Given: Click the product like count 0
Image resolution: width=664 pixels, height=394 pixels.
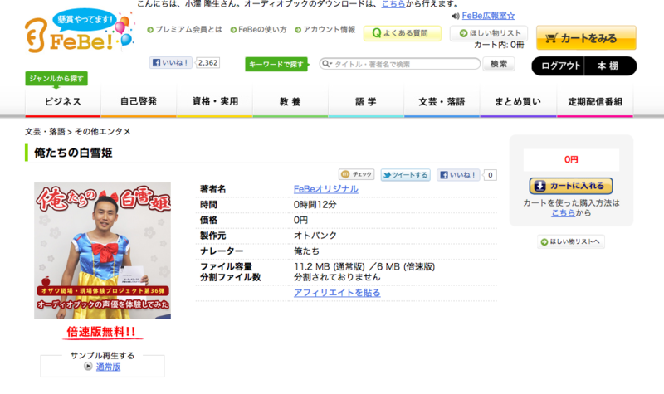Looking at the screenshot, I should coord(490,175).
